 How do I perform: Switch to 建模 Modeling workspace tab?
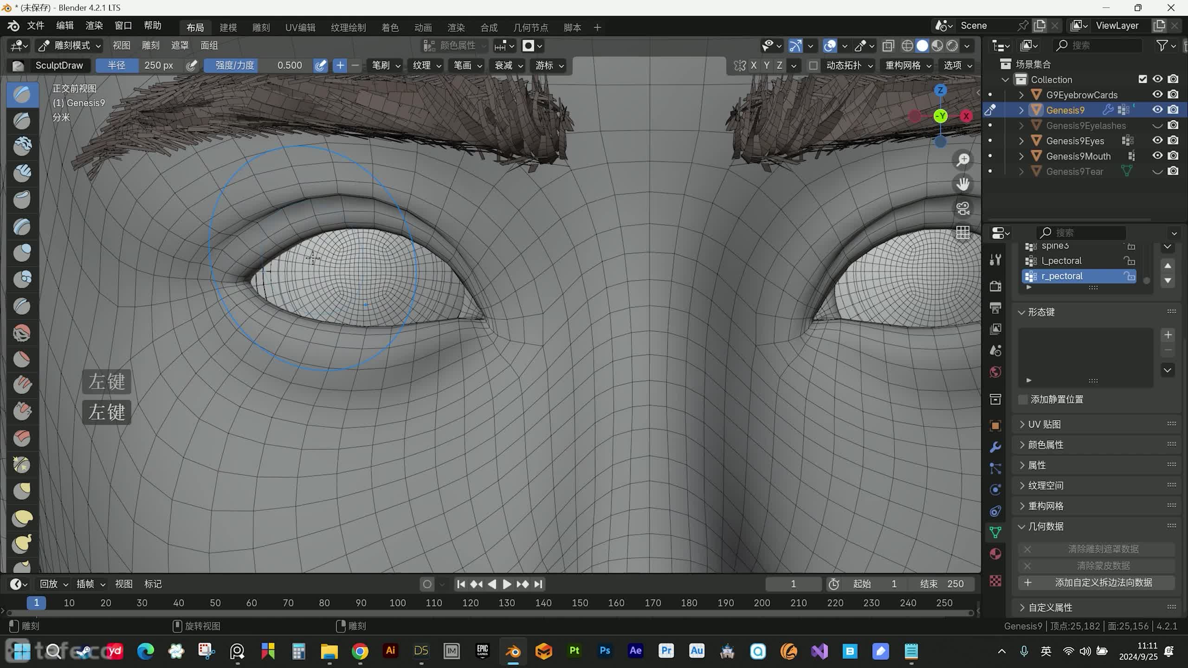(228, 28)
